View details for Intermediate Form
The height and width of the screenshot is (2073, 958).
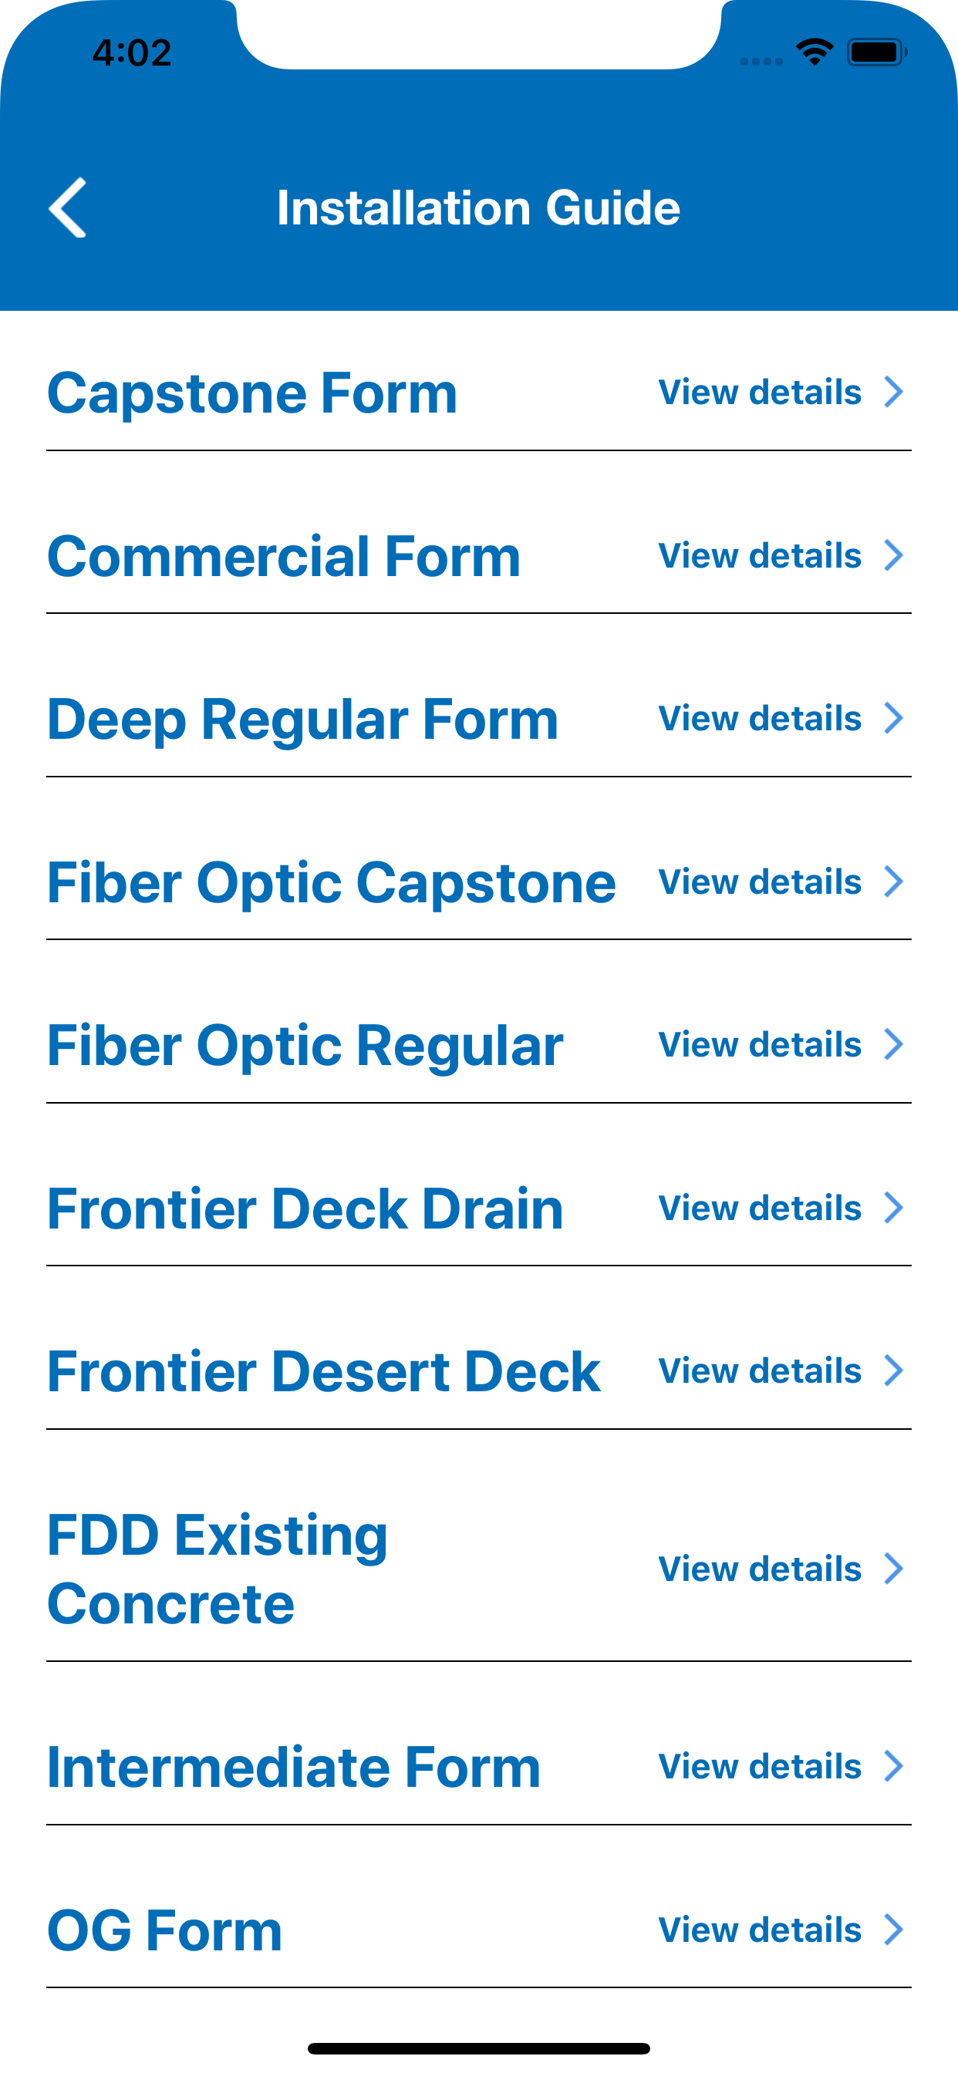pos(760,1766)
